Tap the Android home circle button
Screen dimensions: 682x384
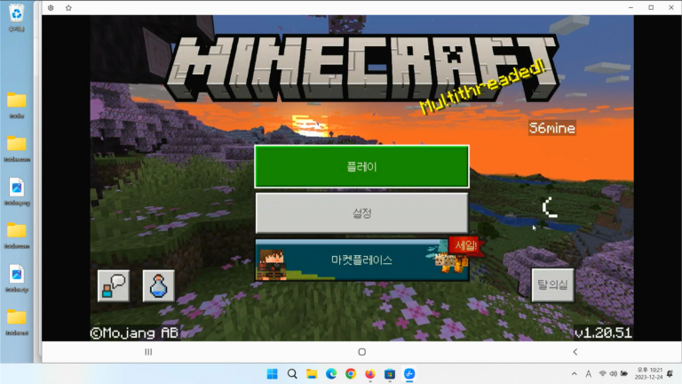[x=361, y=352]
